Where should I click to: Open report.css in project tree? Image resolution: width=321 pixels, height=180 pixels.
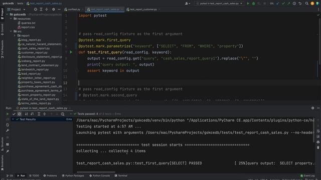(x=26, y=27)
